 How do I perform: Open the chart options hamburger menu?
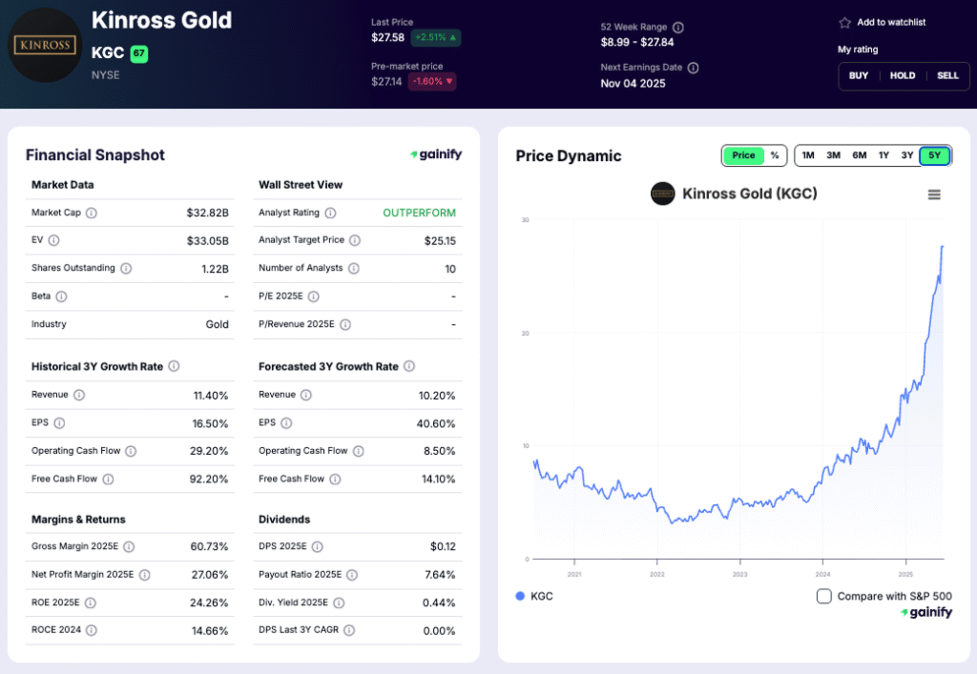point(932,194)
